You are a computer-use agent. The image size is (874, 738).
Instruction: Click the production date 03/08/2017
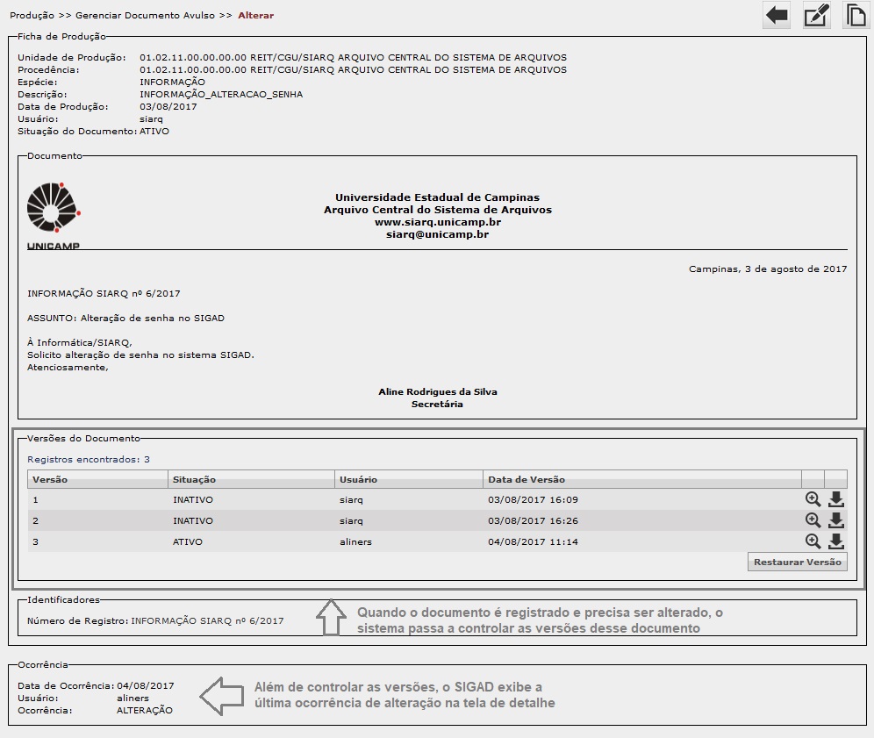(168, 106)
